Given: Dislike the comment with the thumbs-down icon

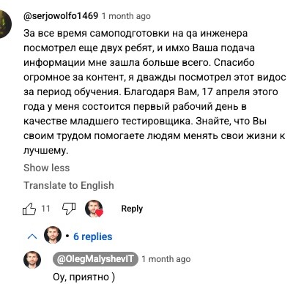Looking at the screenshot, I should 69,209.
